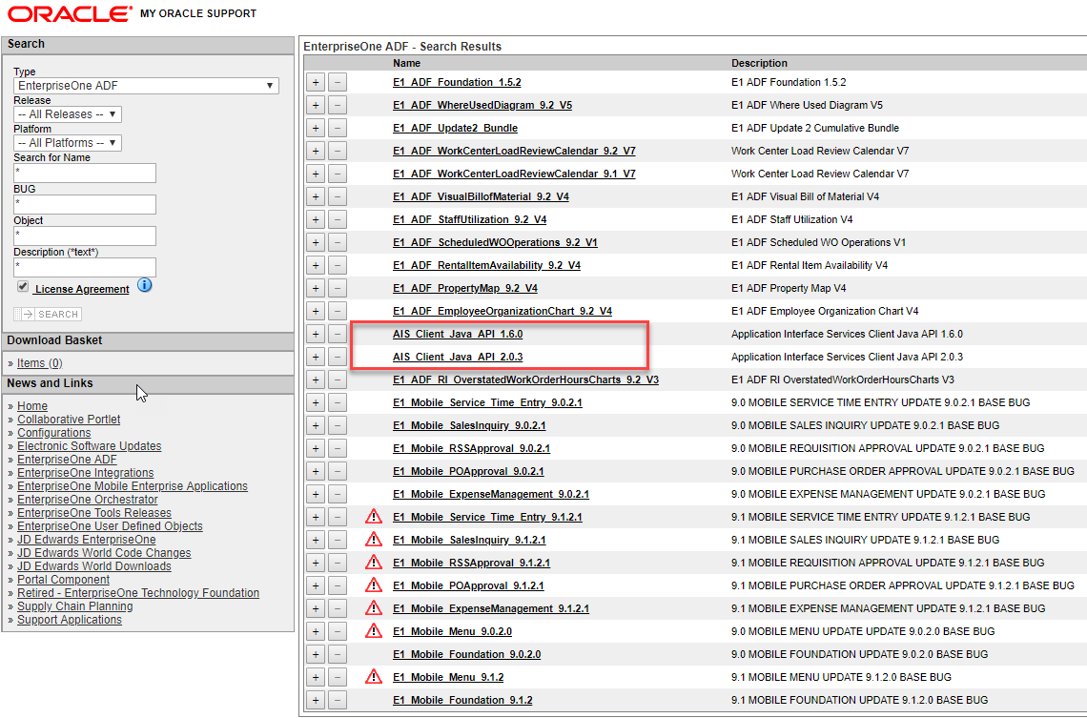Click the warning triangle beside E1_Mobile_SalesInquiry_9.1.2.1
Viewport: 1087px width, 718px height.
[373, 539]
